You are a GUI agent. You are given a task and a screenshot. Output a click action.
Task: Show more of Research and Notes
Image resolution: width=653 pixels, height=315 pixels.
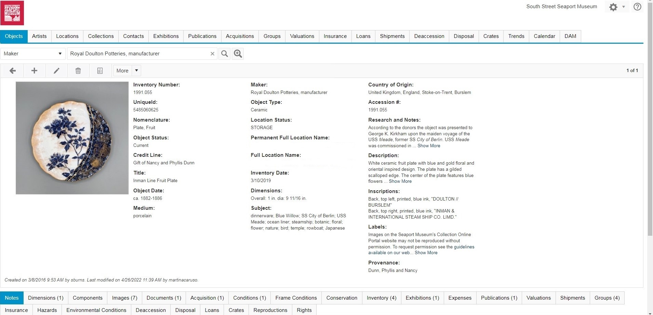click(x=429, y=146)
